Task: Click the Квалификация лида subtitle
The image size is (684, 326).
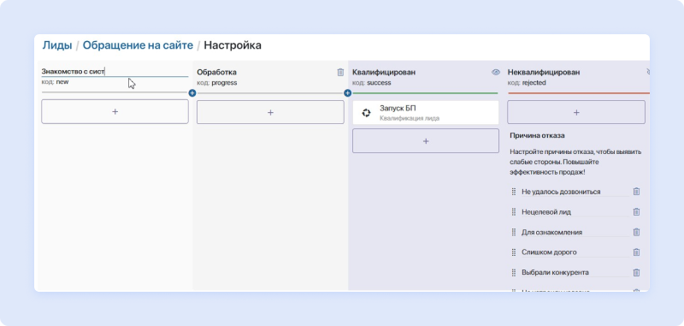Action: pos(410,118)
